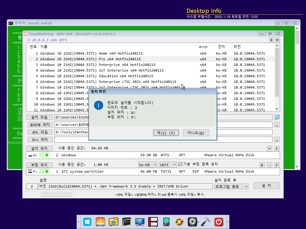Click the right diamond handle of the dock
This screenshot has height=229, width=306.
click(x=228, y=222)
